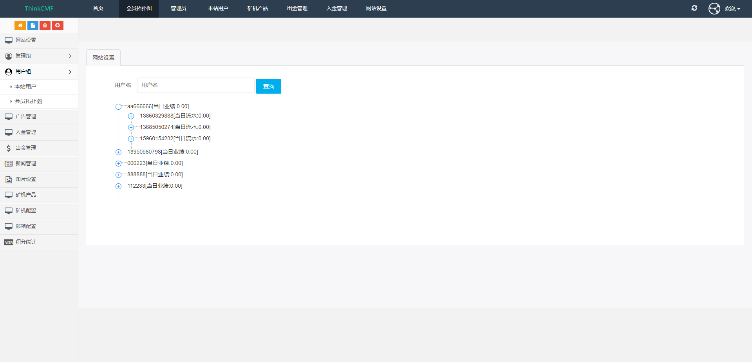This screenshot has width=752, height=362.
Task: Open 矿机产品 in the top navigation
Action: point(257,9)
